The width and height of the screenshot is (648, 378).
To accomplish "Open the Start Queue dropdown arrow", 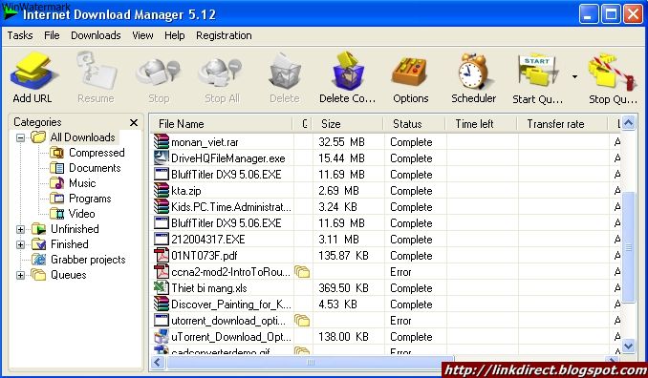I will pos(574,76).
